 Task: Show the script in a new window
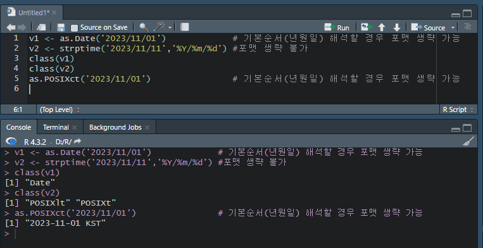click(x=41, y=27)
